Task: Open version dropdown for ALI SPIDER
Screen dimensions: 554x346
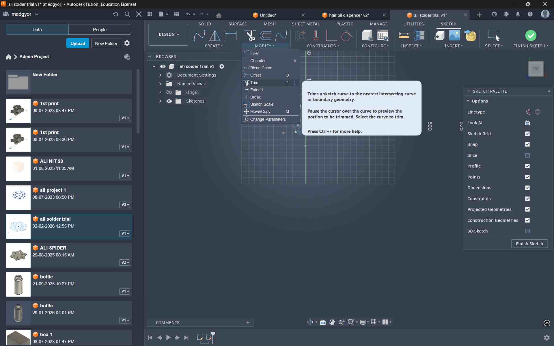Action: 125,262
